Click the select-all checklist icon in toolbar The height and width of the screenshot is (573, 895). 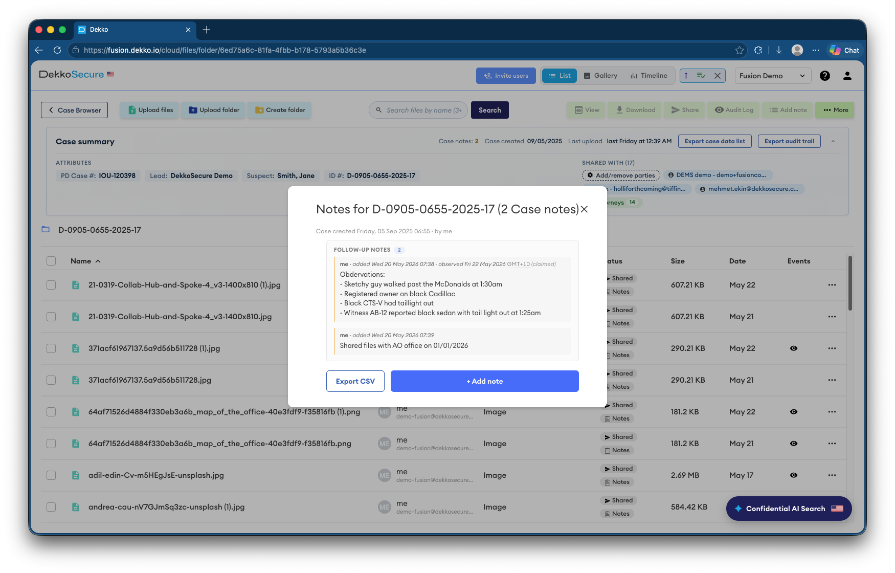[701, 76]
